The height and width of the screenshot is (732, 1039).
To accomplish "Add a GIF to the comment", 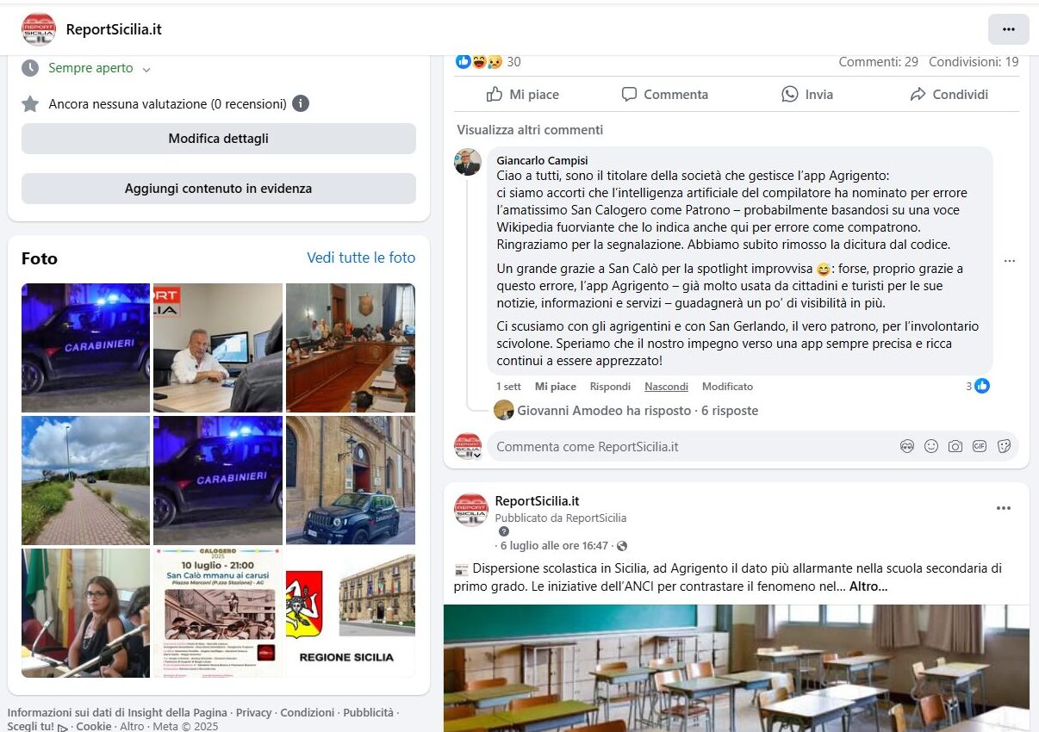I will click(x=979, y=446).
